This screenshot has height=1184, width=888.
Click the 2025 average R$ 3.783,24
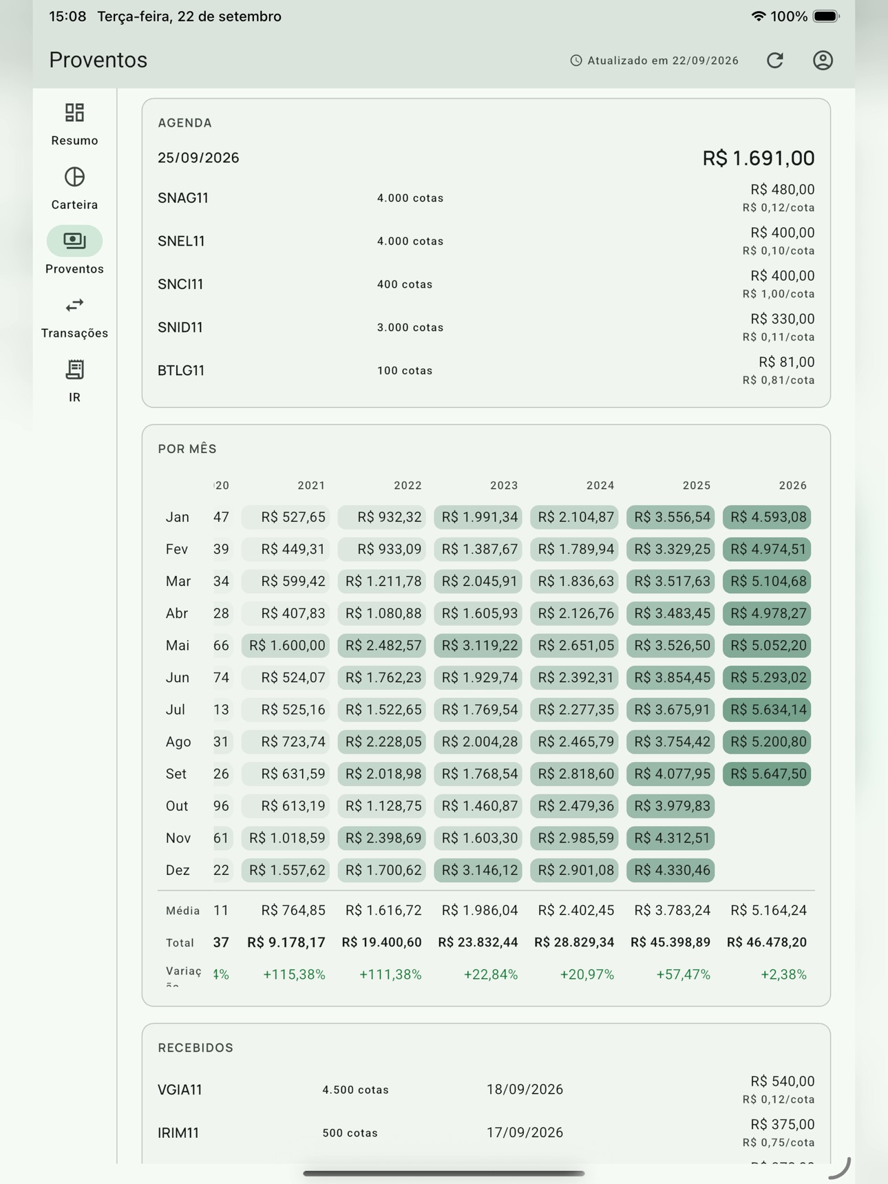[672, 910]
